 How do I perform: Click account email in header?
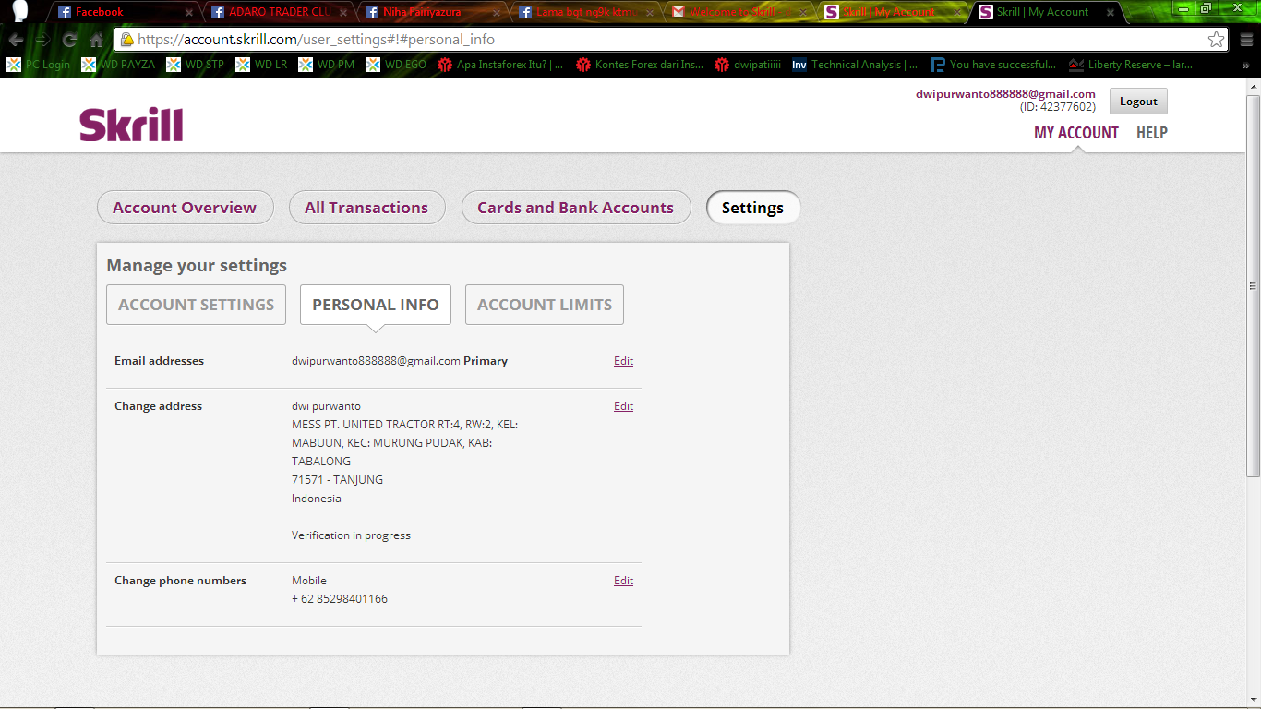pos(1005,94)
